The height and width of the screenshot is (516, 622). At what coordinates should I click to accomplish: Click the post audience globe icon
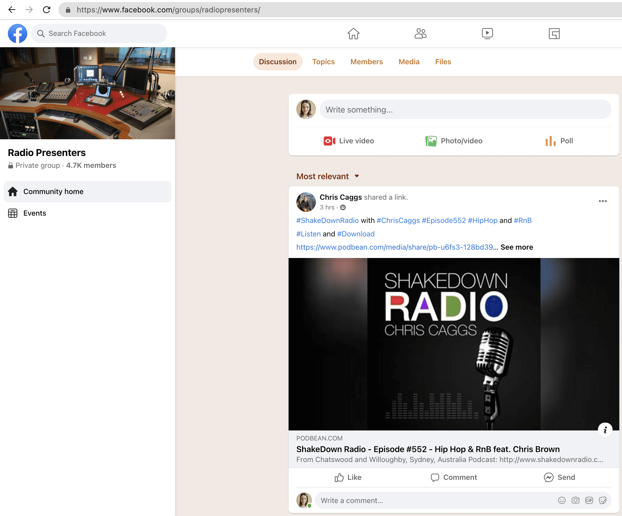coord(343,208)
